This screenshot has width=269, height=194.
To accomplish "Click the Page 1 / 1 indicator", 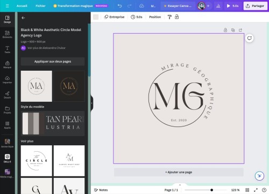I will pos(171,190).
